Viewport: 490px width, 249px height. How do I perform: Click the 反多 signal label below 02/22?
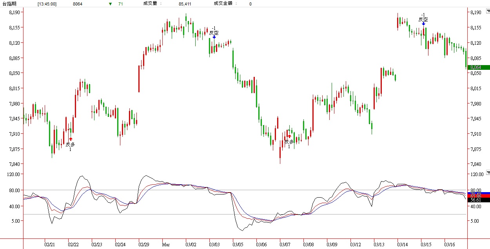click(x=70, y=144)
